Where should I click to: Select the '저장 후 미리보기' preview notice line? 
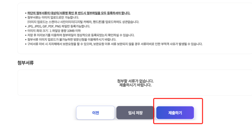pos(81,35)
